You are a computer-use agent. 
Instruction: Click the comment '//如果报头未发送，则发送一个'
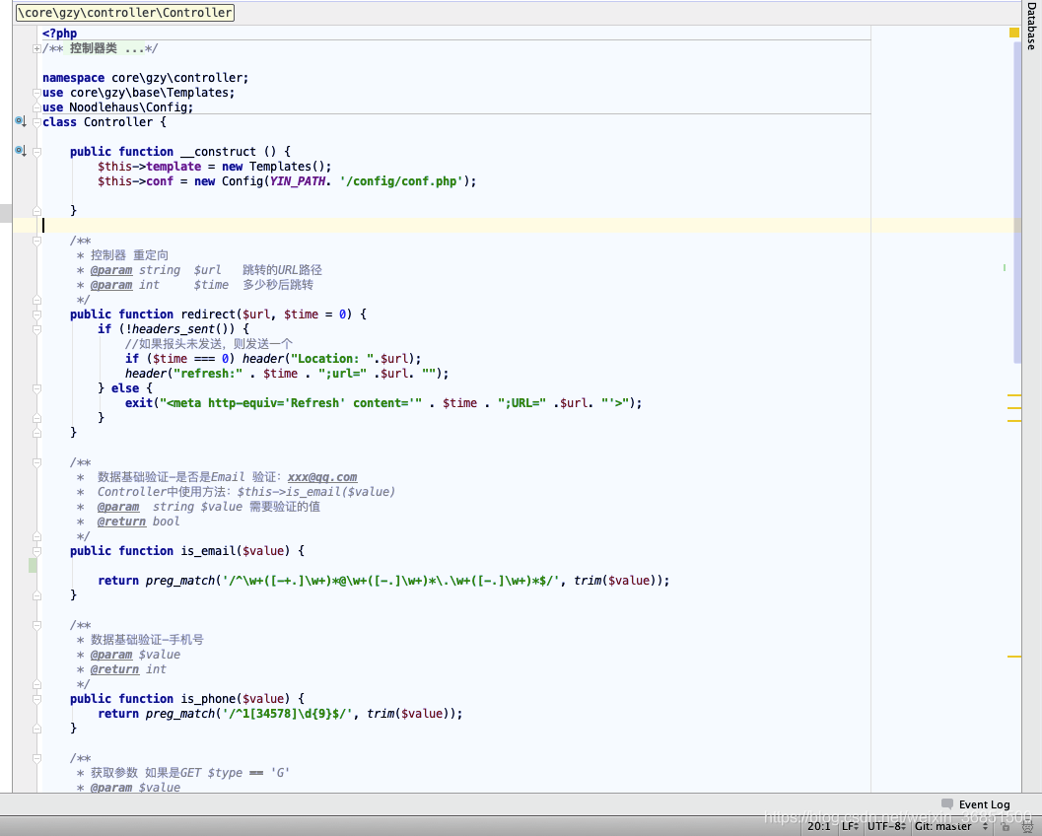click(209, 344)
